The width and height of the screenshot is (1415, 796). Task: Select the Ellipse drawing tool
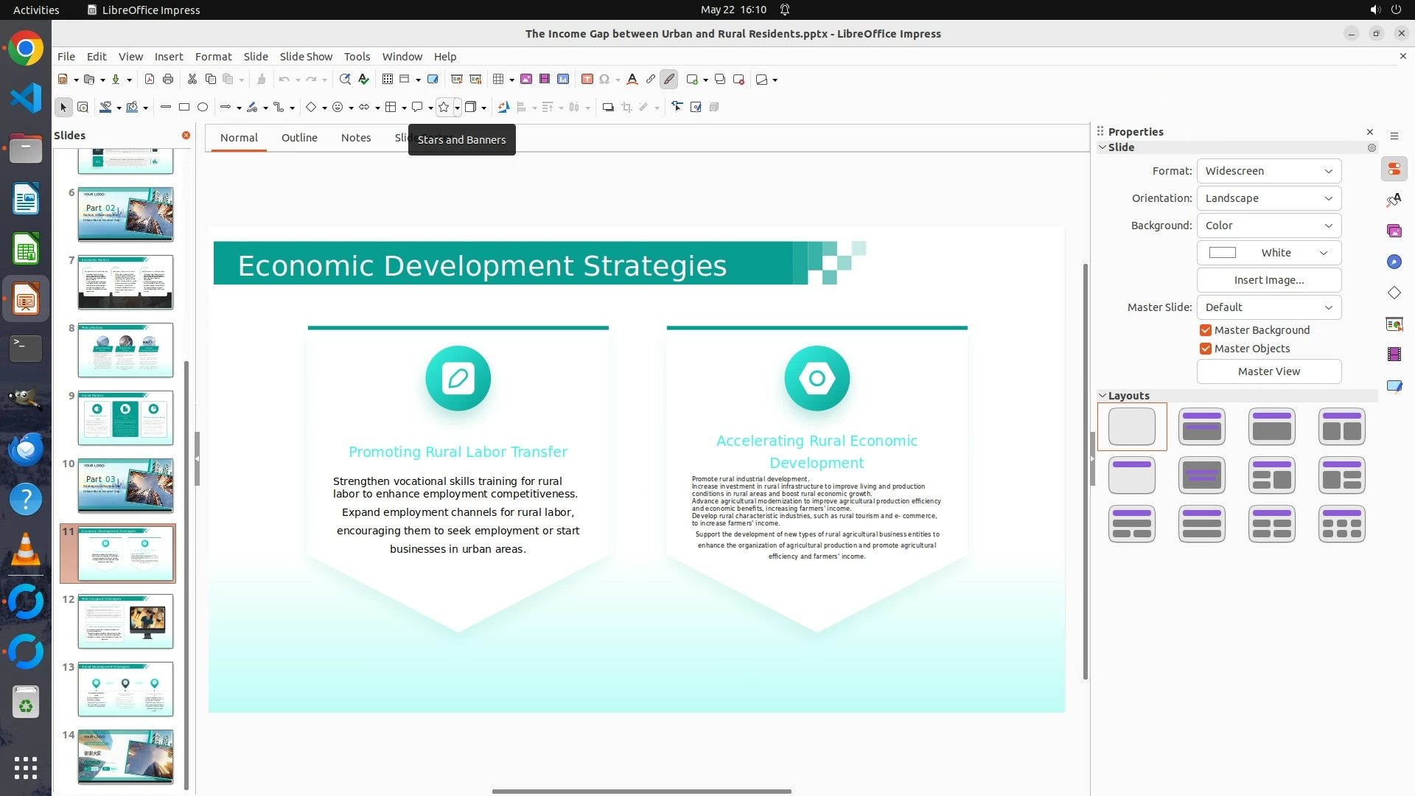tap(203, 108)
